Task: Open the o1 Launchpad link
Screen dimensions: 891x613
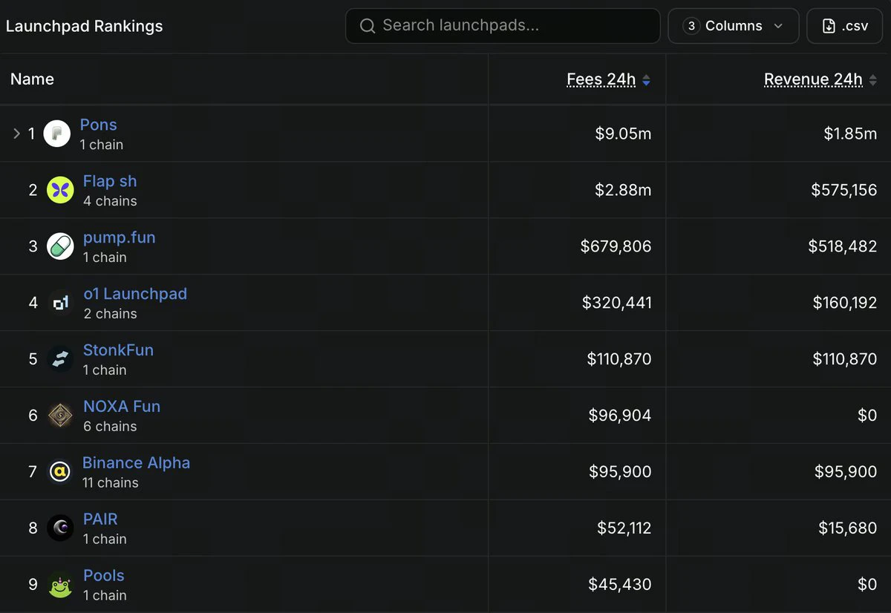Action: pyautogui.click(x=135, y=294)
